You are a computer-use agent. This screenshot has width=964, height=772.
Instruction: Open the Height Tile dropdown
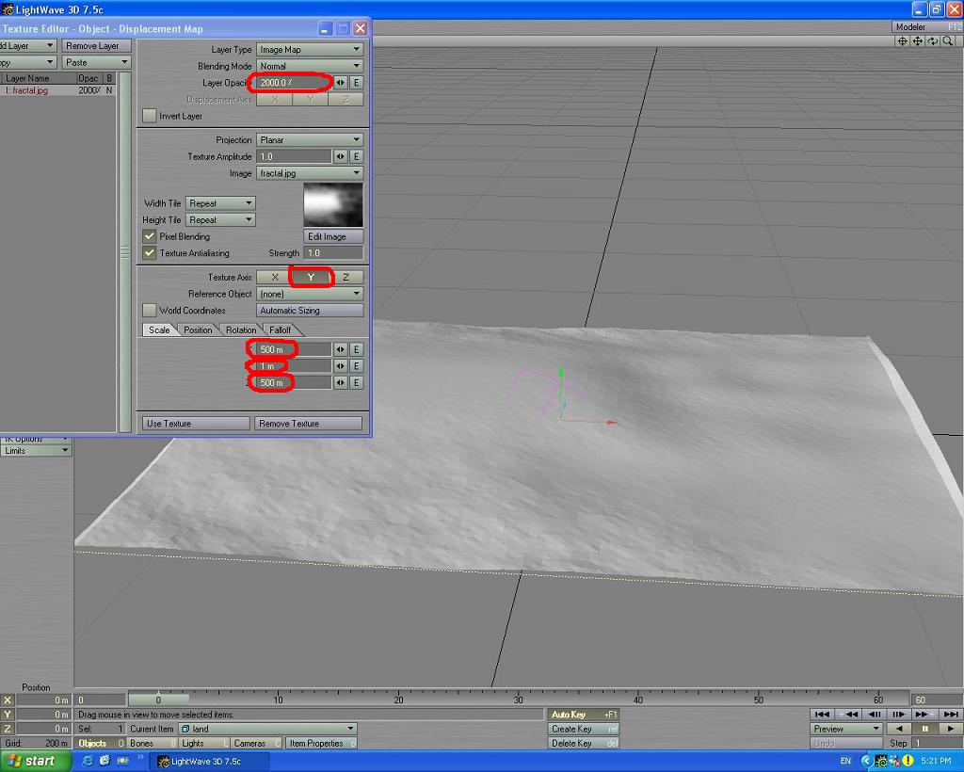pos(220,220)
